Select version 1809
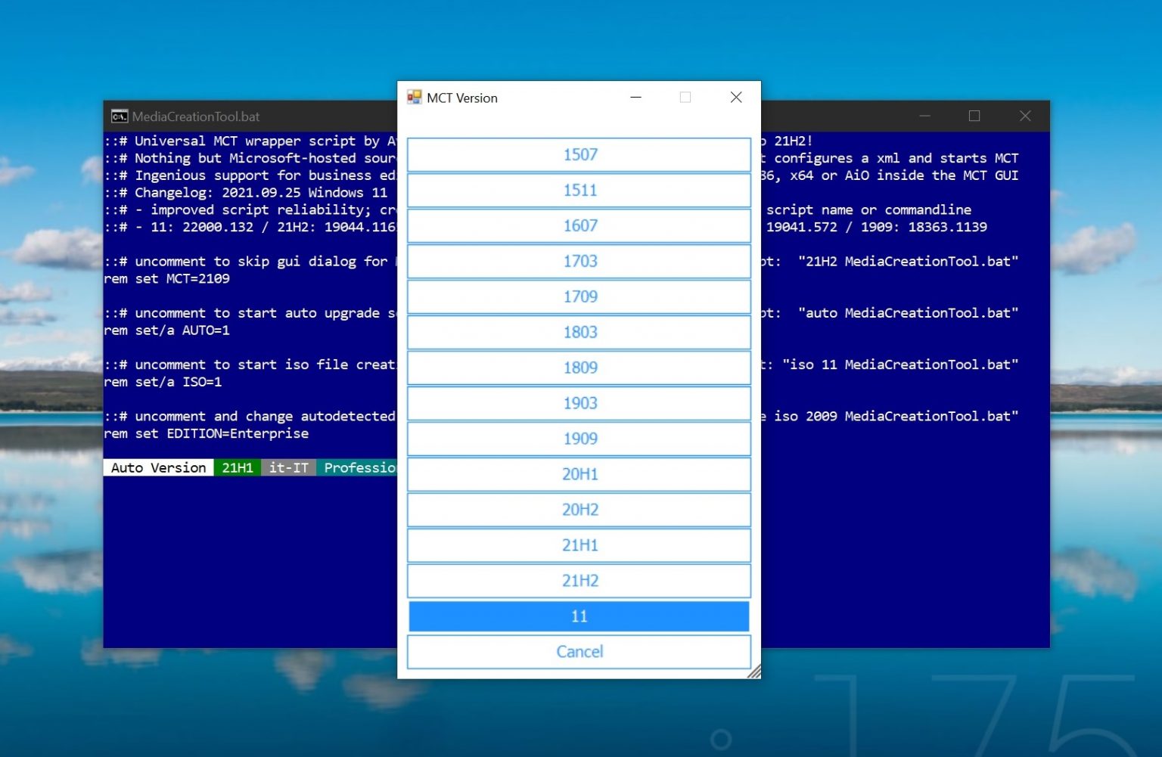1162x757 pixels. (x=579, y=368)
